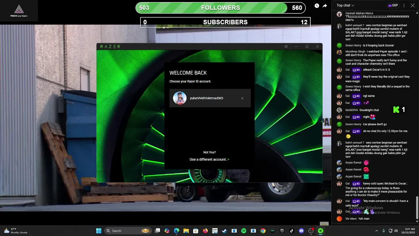
Task: Click the Share arrow icon on video
Action: (325, 6)
